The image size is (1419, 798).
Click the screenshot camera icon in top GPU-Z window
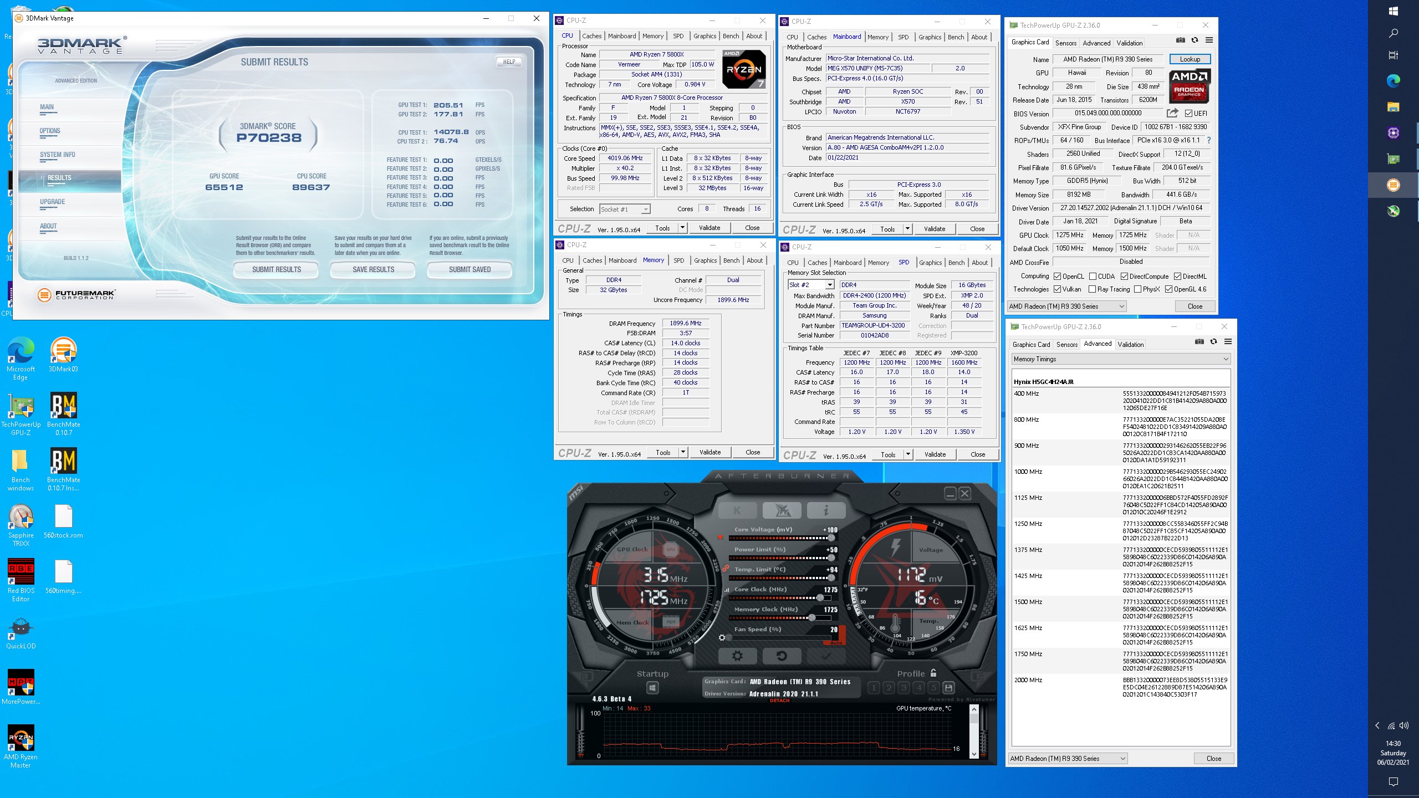(1181, 40)
